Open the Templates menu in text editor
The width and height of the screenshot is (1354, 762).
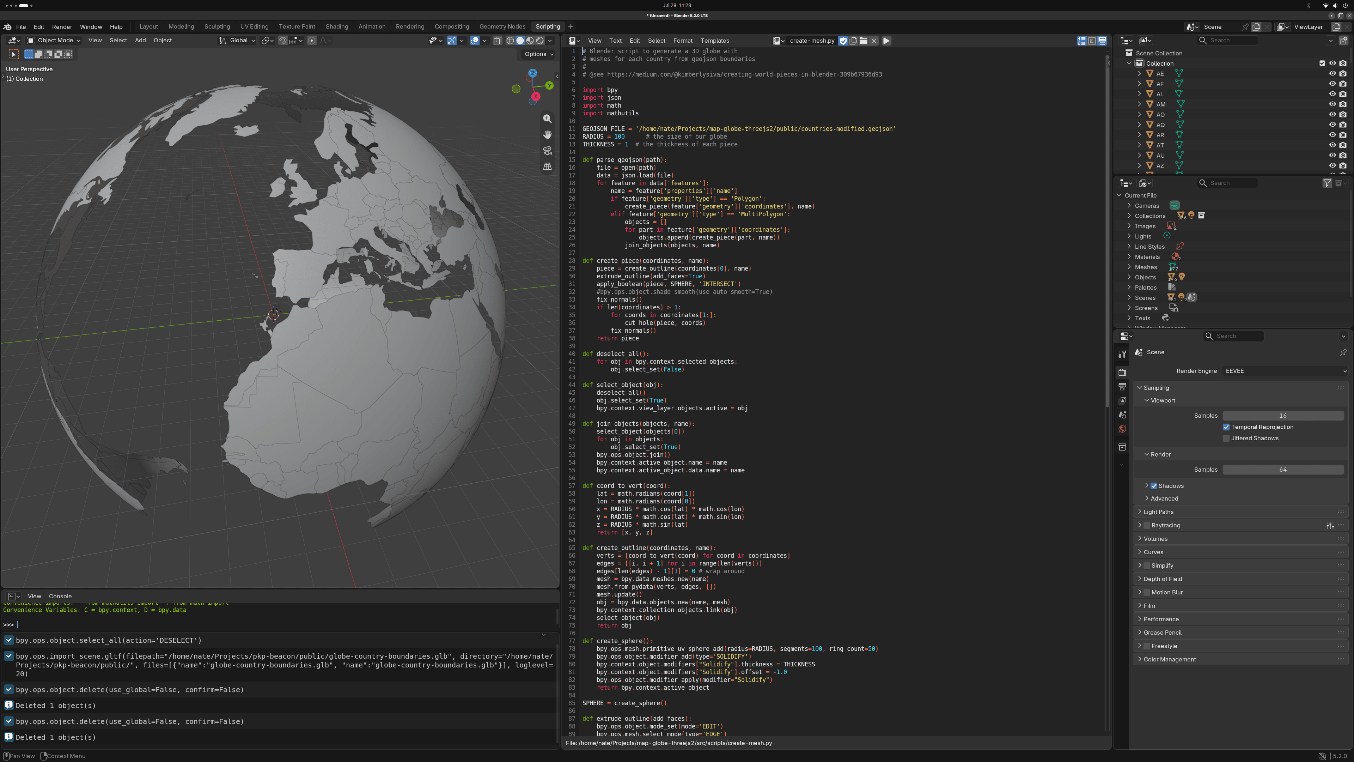pyautogui.click(x=714, y=41)
